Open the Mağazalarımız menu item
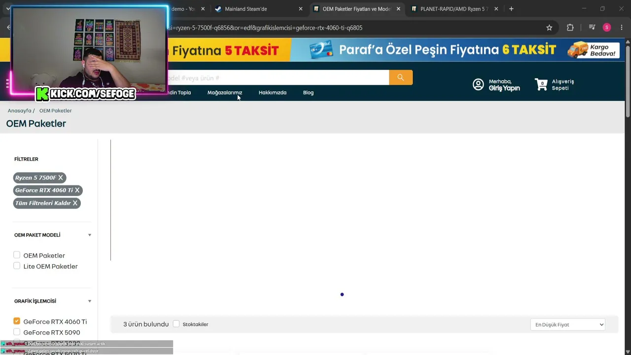This screenshot has width=631, height=355. (x=225, y=93)
